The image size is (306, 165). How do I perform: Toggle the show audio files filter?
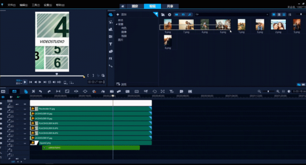click(189, 14)
